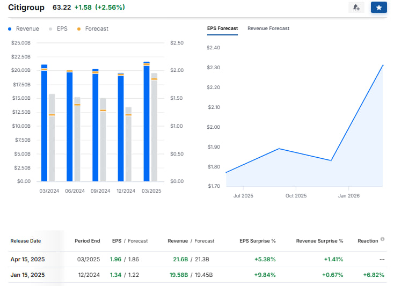Click the 09/2024 axis label under bar chart

pos(100,191)
